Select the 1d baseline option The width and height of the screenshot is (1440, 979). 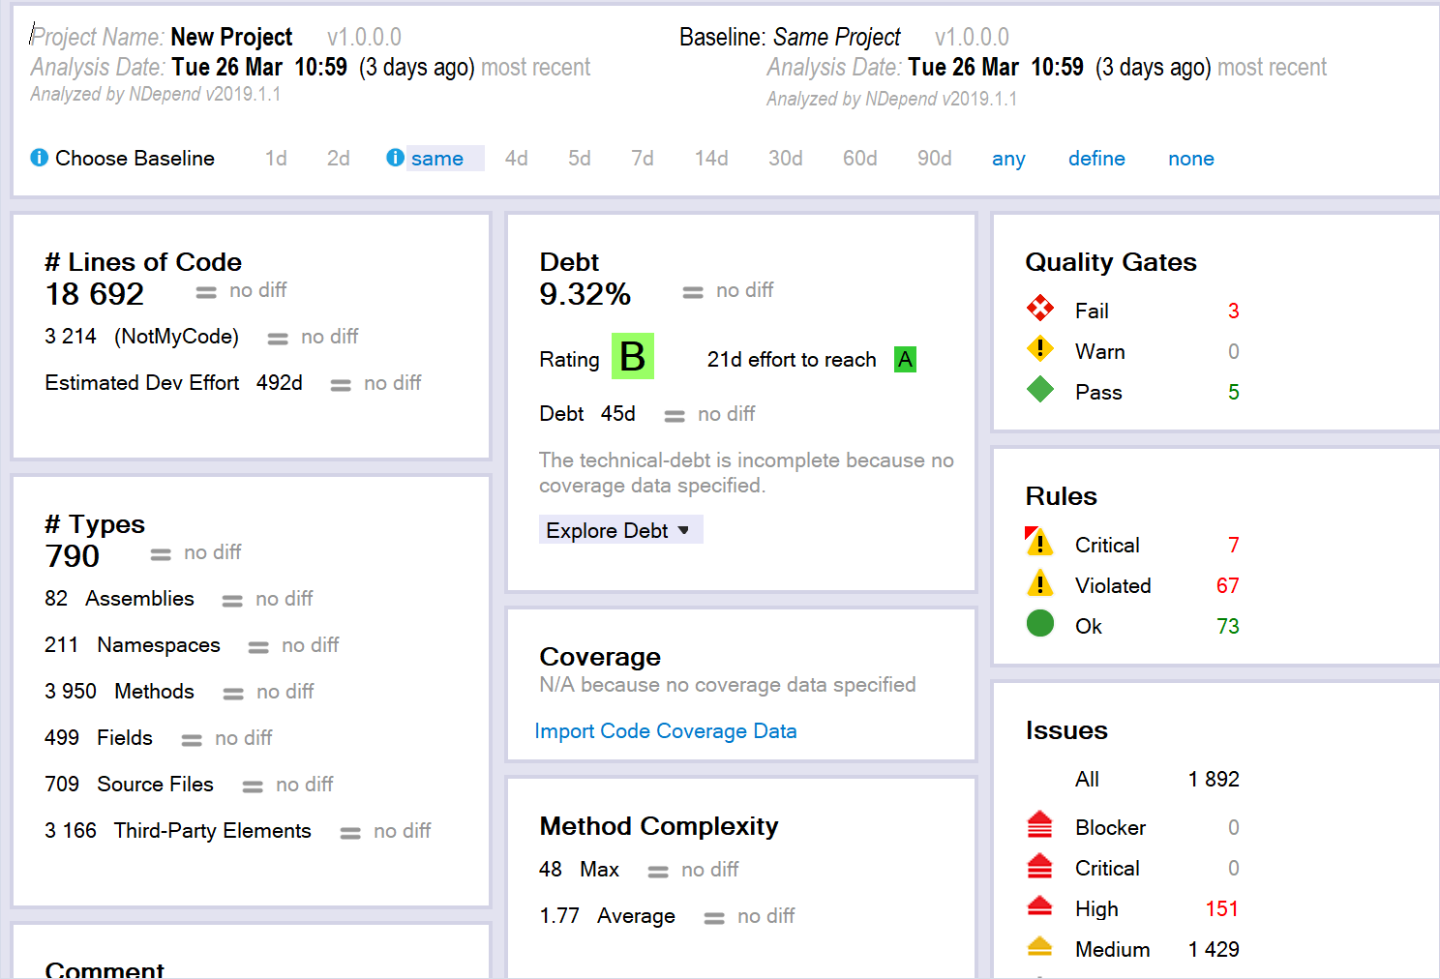click(x=276, y=159)
